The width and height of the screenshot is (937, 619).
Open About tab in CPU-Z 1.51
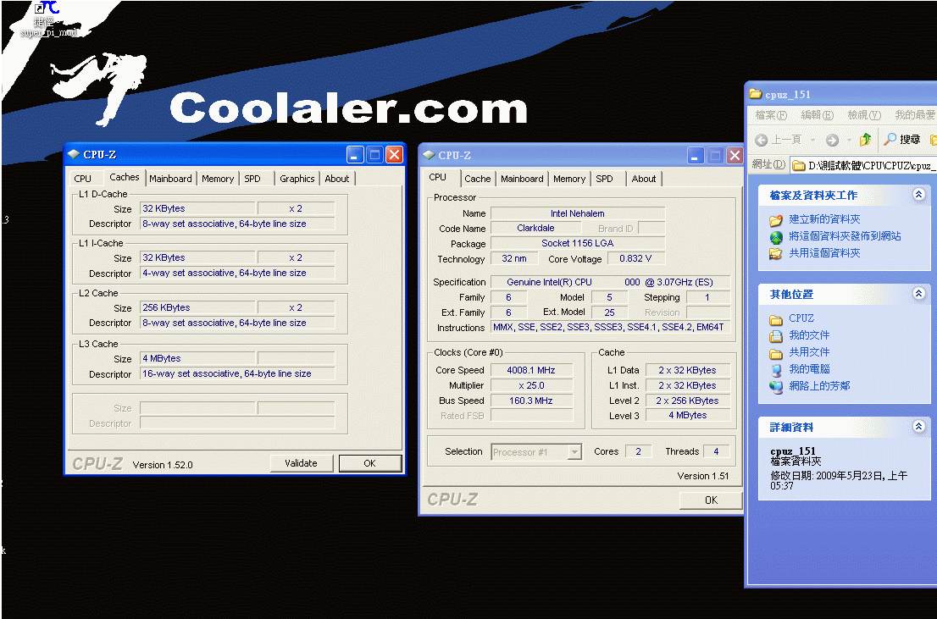644,179
